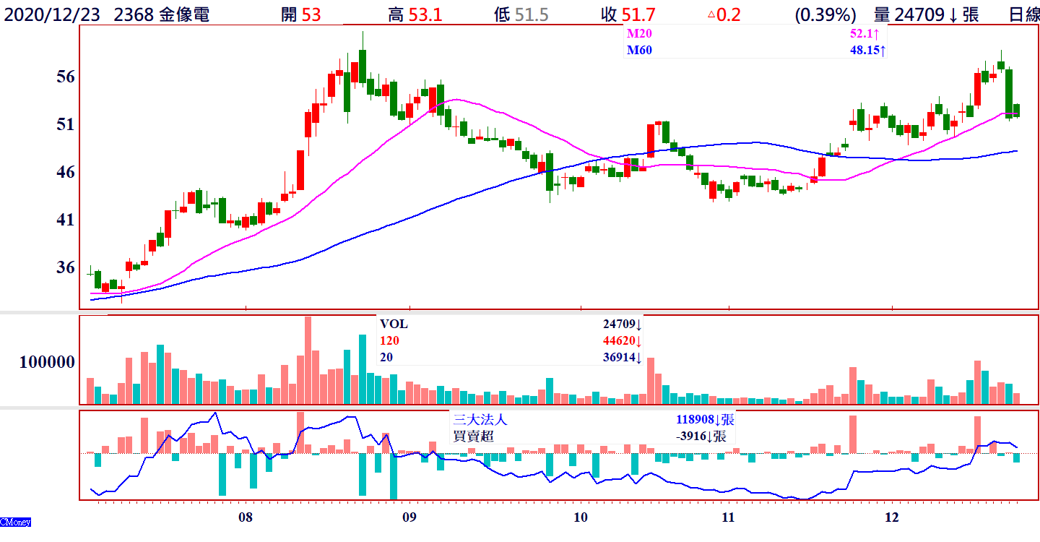Click the 56 price axis label
1040x542 pixels.
pyautogui.click(x=66, y=77)
